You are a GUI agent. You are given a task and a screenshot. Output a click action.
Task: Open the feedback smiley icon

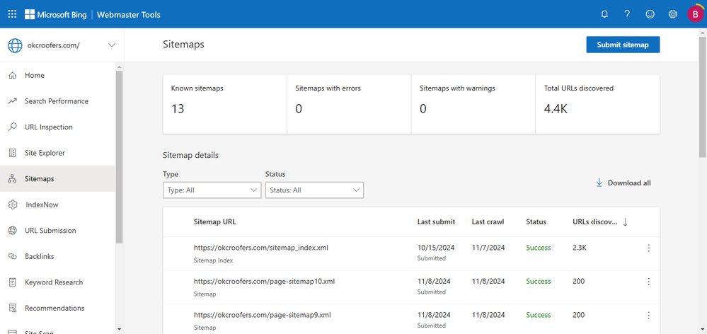pos(650,14)
